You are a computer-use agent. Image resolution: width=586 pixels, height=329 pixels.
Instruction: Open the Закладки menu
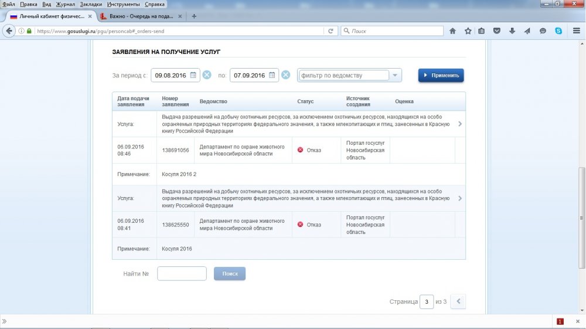pyautogui.click(x=91, y=4)
